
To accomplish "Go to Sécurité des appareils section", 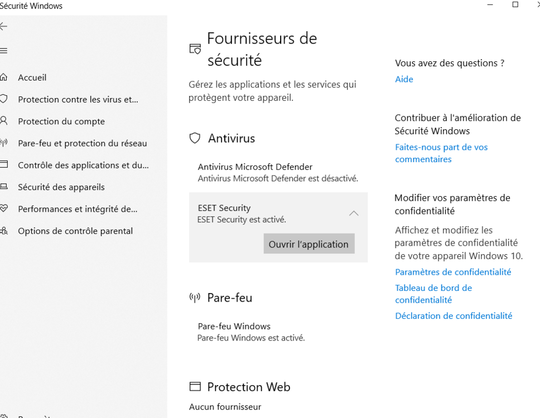I will point(61,187).
